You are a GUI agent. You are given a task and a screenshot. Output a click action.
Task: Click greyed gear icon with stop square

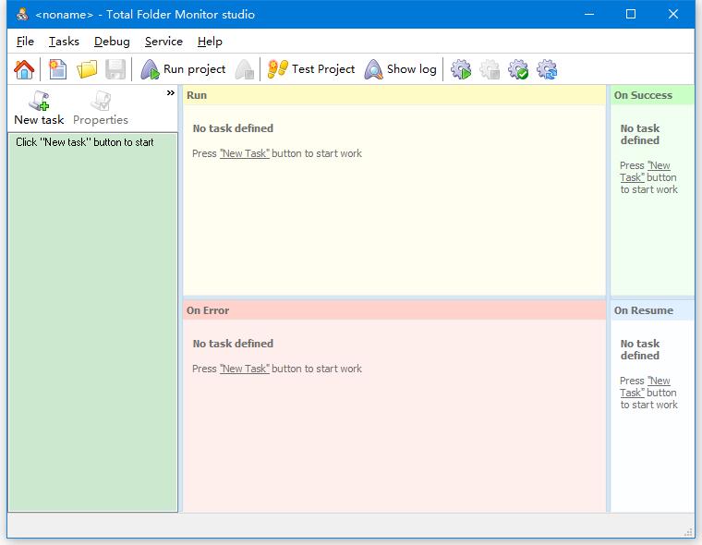coord(490,69)
